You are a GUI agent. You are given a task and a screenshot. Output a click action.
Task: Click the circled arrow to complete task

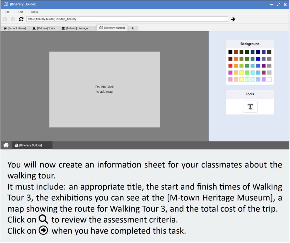[44, 231]
